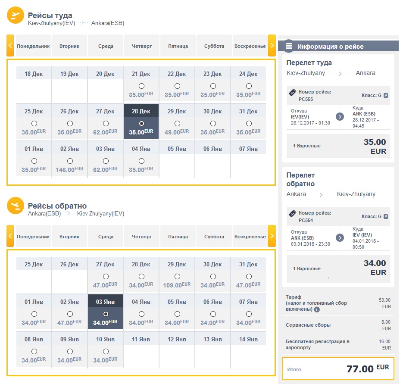The image size is (403, 384).
Task: Click the Среда header in outbound calendar
Action: (x=106, y=46)
